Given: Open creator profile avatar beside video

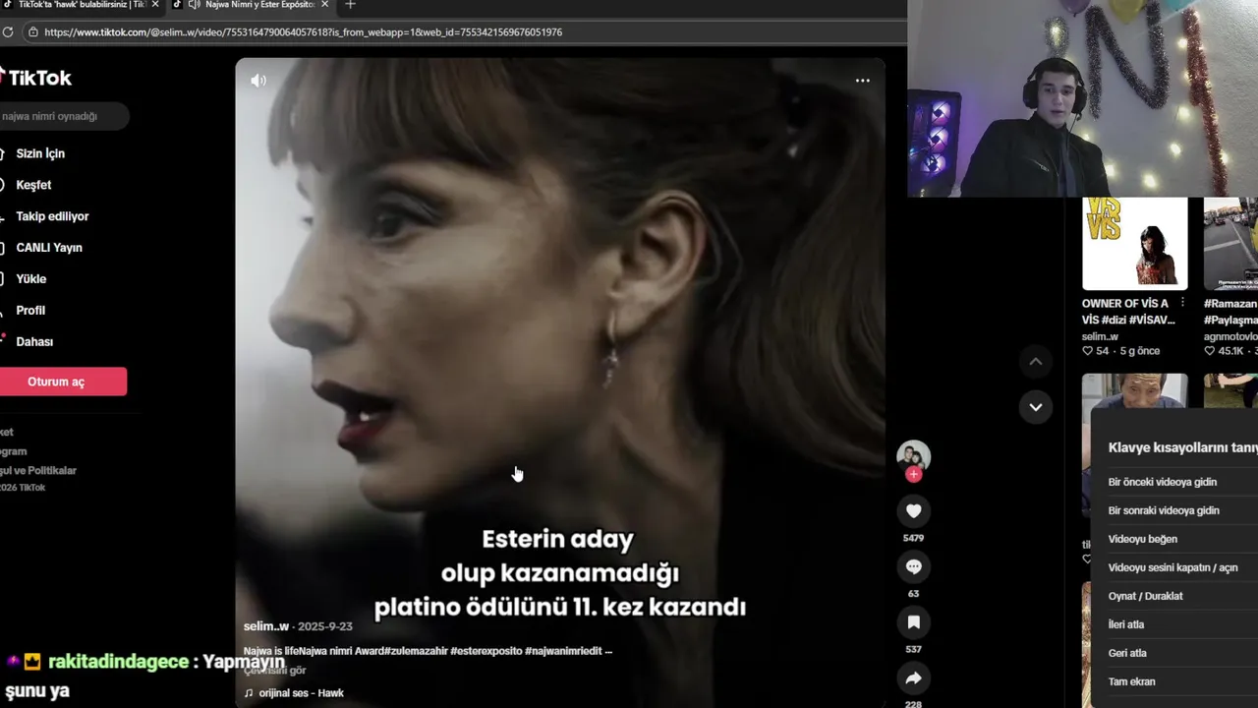Looking at the screenshot, I should click(x=913, y=455).
